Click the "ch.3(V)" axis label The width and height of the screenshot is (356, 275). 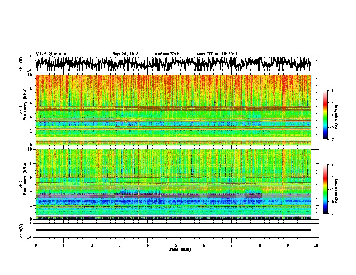tap(21, 231)
